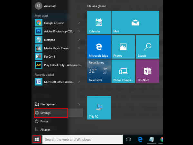Click the Amarnath user name
The image size is (193, 145).
pos(50,6)
